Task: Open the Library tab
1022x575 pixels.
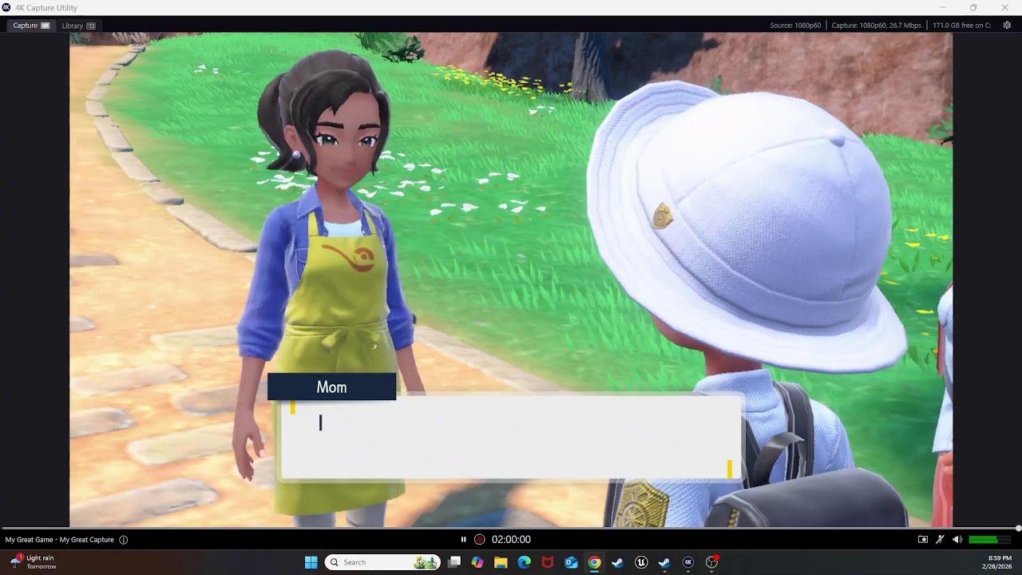Action: (79, 26)
